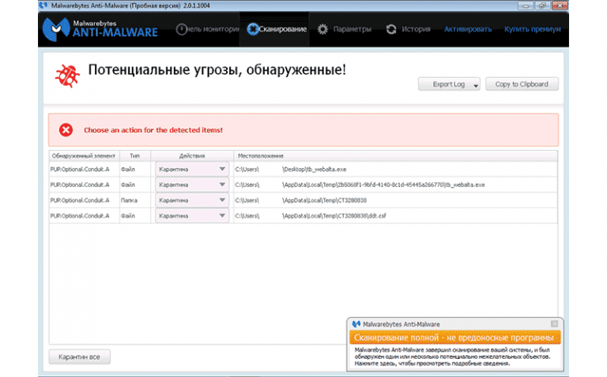Open the Export Log dropdown arrow
This screenshot has height=377, width=607.
pyautogui.click(x=475, y=86)
